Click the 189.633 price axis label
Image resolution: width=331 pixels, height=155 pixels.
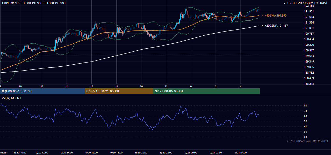(x=309, y=56)
